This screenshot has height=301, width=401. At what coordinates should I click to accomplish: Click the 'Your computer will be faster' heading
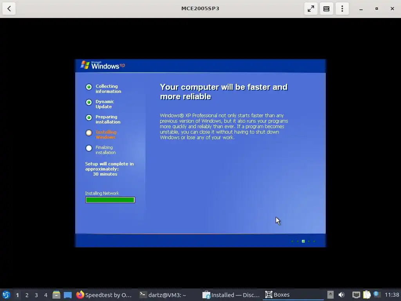click(224, 92)
